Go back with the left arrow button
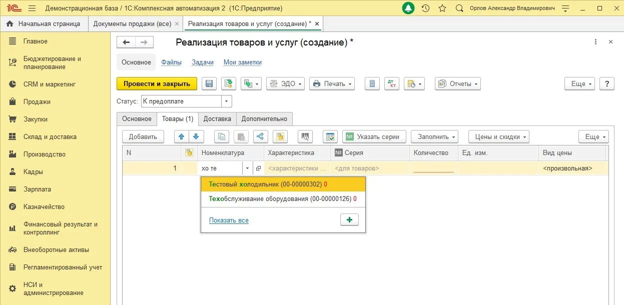Screen dimensions: 624x305 [126, 42]
